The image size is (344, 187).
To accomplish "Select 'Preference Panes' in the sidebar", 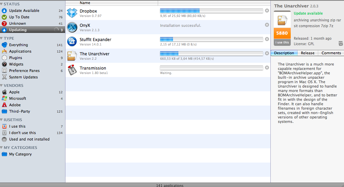I will click(33, 71).
